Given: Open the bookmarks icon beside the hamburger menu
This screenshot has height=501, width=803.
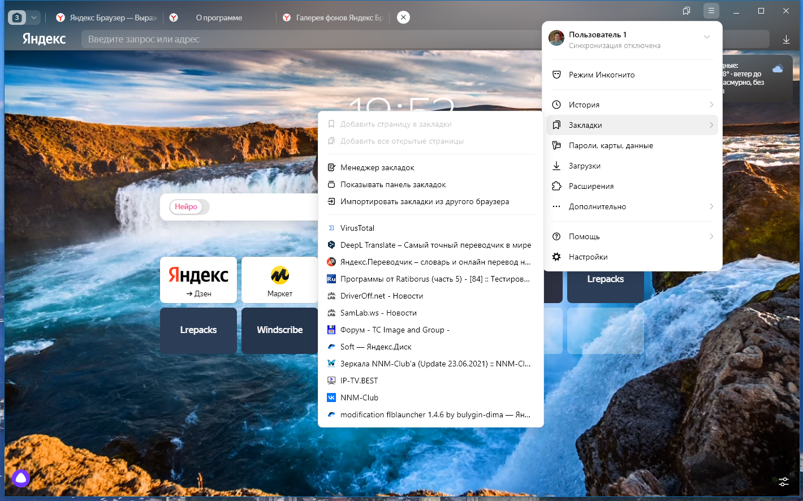Looking at the screenshot, I should click(687, 11).
